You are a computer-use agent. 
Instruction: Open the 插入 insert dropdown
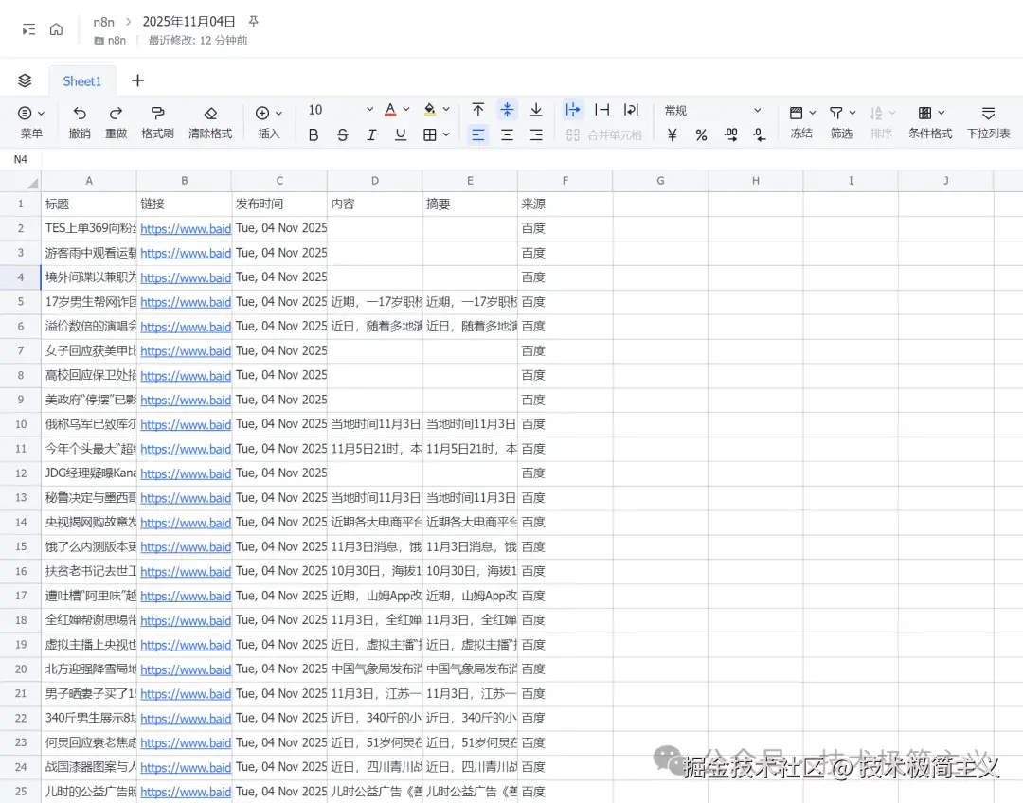pyautogui.click(x=269, y=123)
